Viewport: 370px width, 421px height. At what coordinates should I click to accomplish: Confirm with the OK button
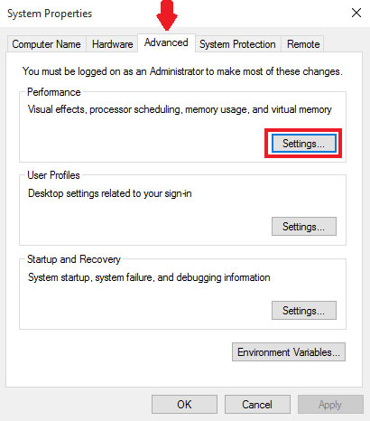click(x=184, y=405)
